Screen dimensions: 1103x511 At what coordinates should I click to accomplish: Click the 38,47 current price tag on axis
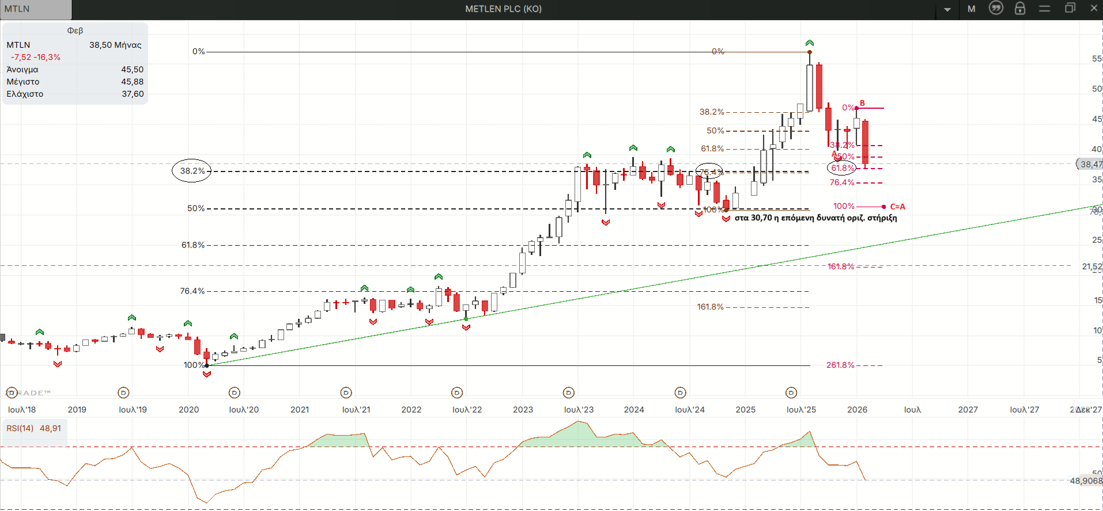pyautogui.click(x=1090, y=165)
